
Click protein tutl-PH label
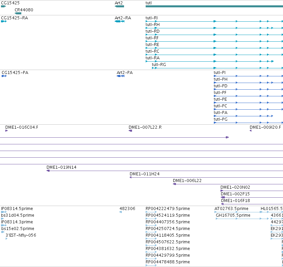pyautogui.click(x=220, y=79)
